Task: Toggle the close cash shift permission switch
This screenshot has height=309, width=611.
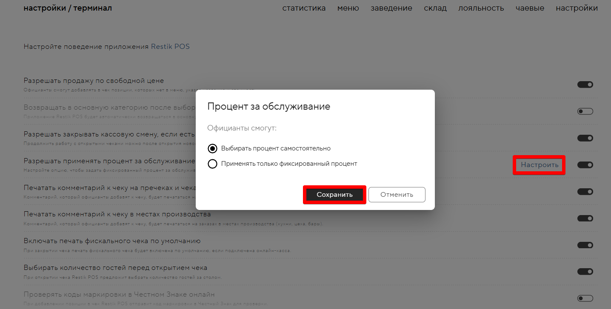Action: 585,138
